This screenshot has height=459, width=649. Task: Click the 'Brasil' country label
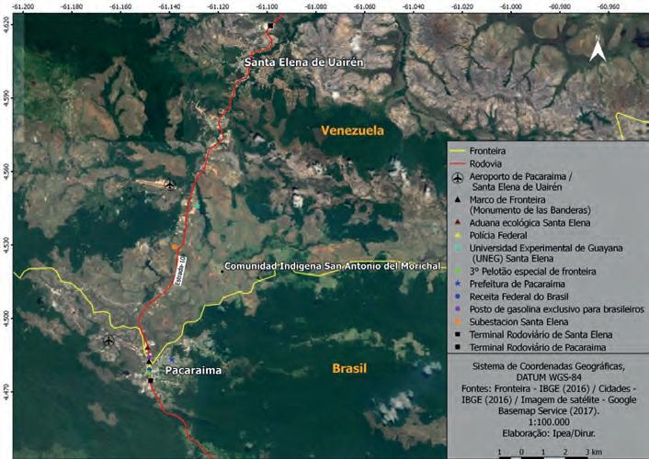(x=349, y=368)
